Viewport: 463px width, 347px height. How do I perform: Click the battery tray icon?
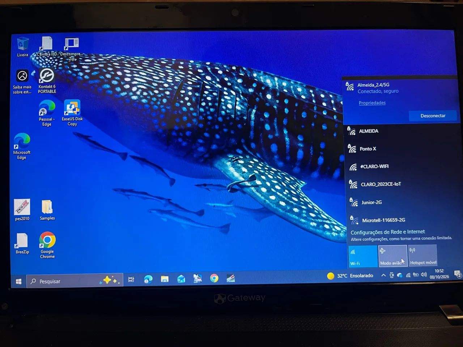[x=416, y=275]
